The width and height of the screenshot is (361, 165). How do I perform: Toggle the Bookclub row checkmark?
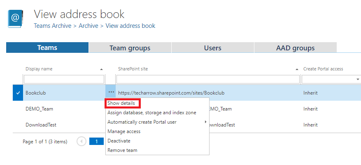click(17, 93)
